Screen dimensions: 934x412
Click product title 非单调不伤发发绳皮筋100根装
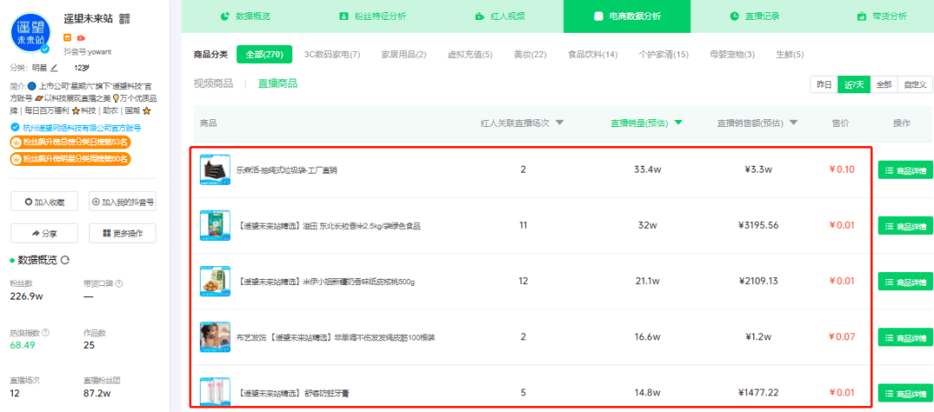(x=336, y=338)
